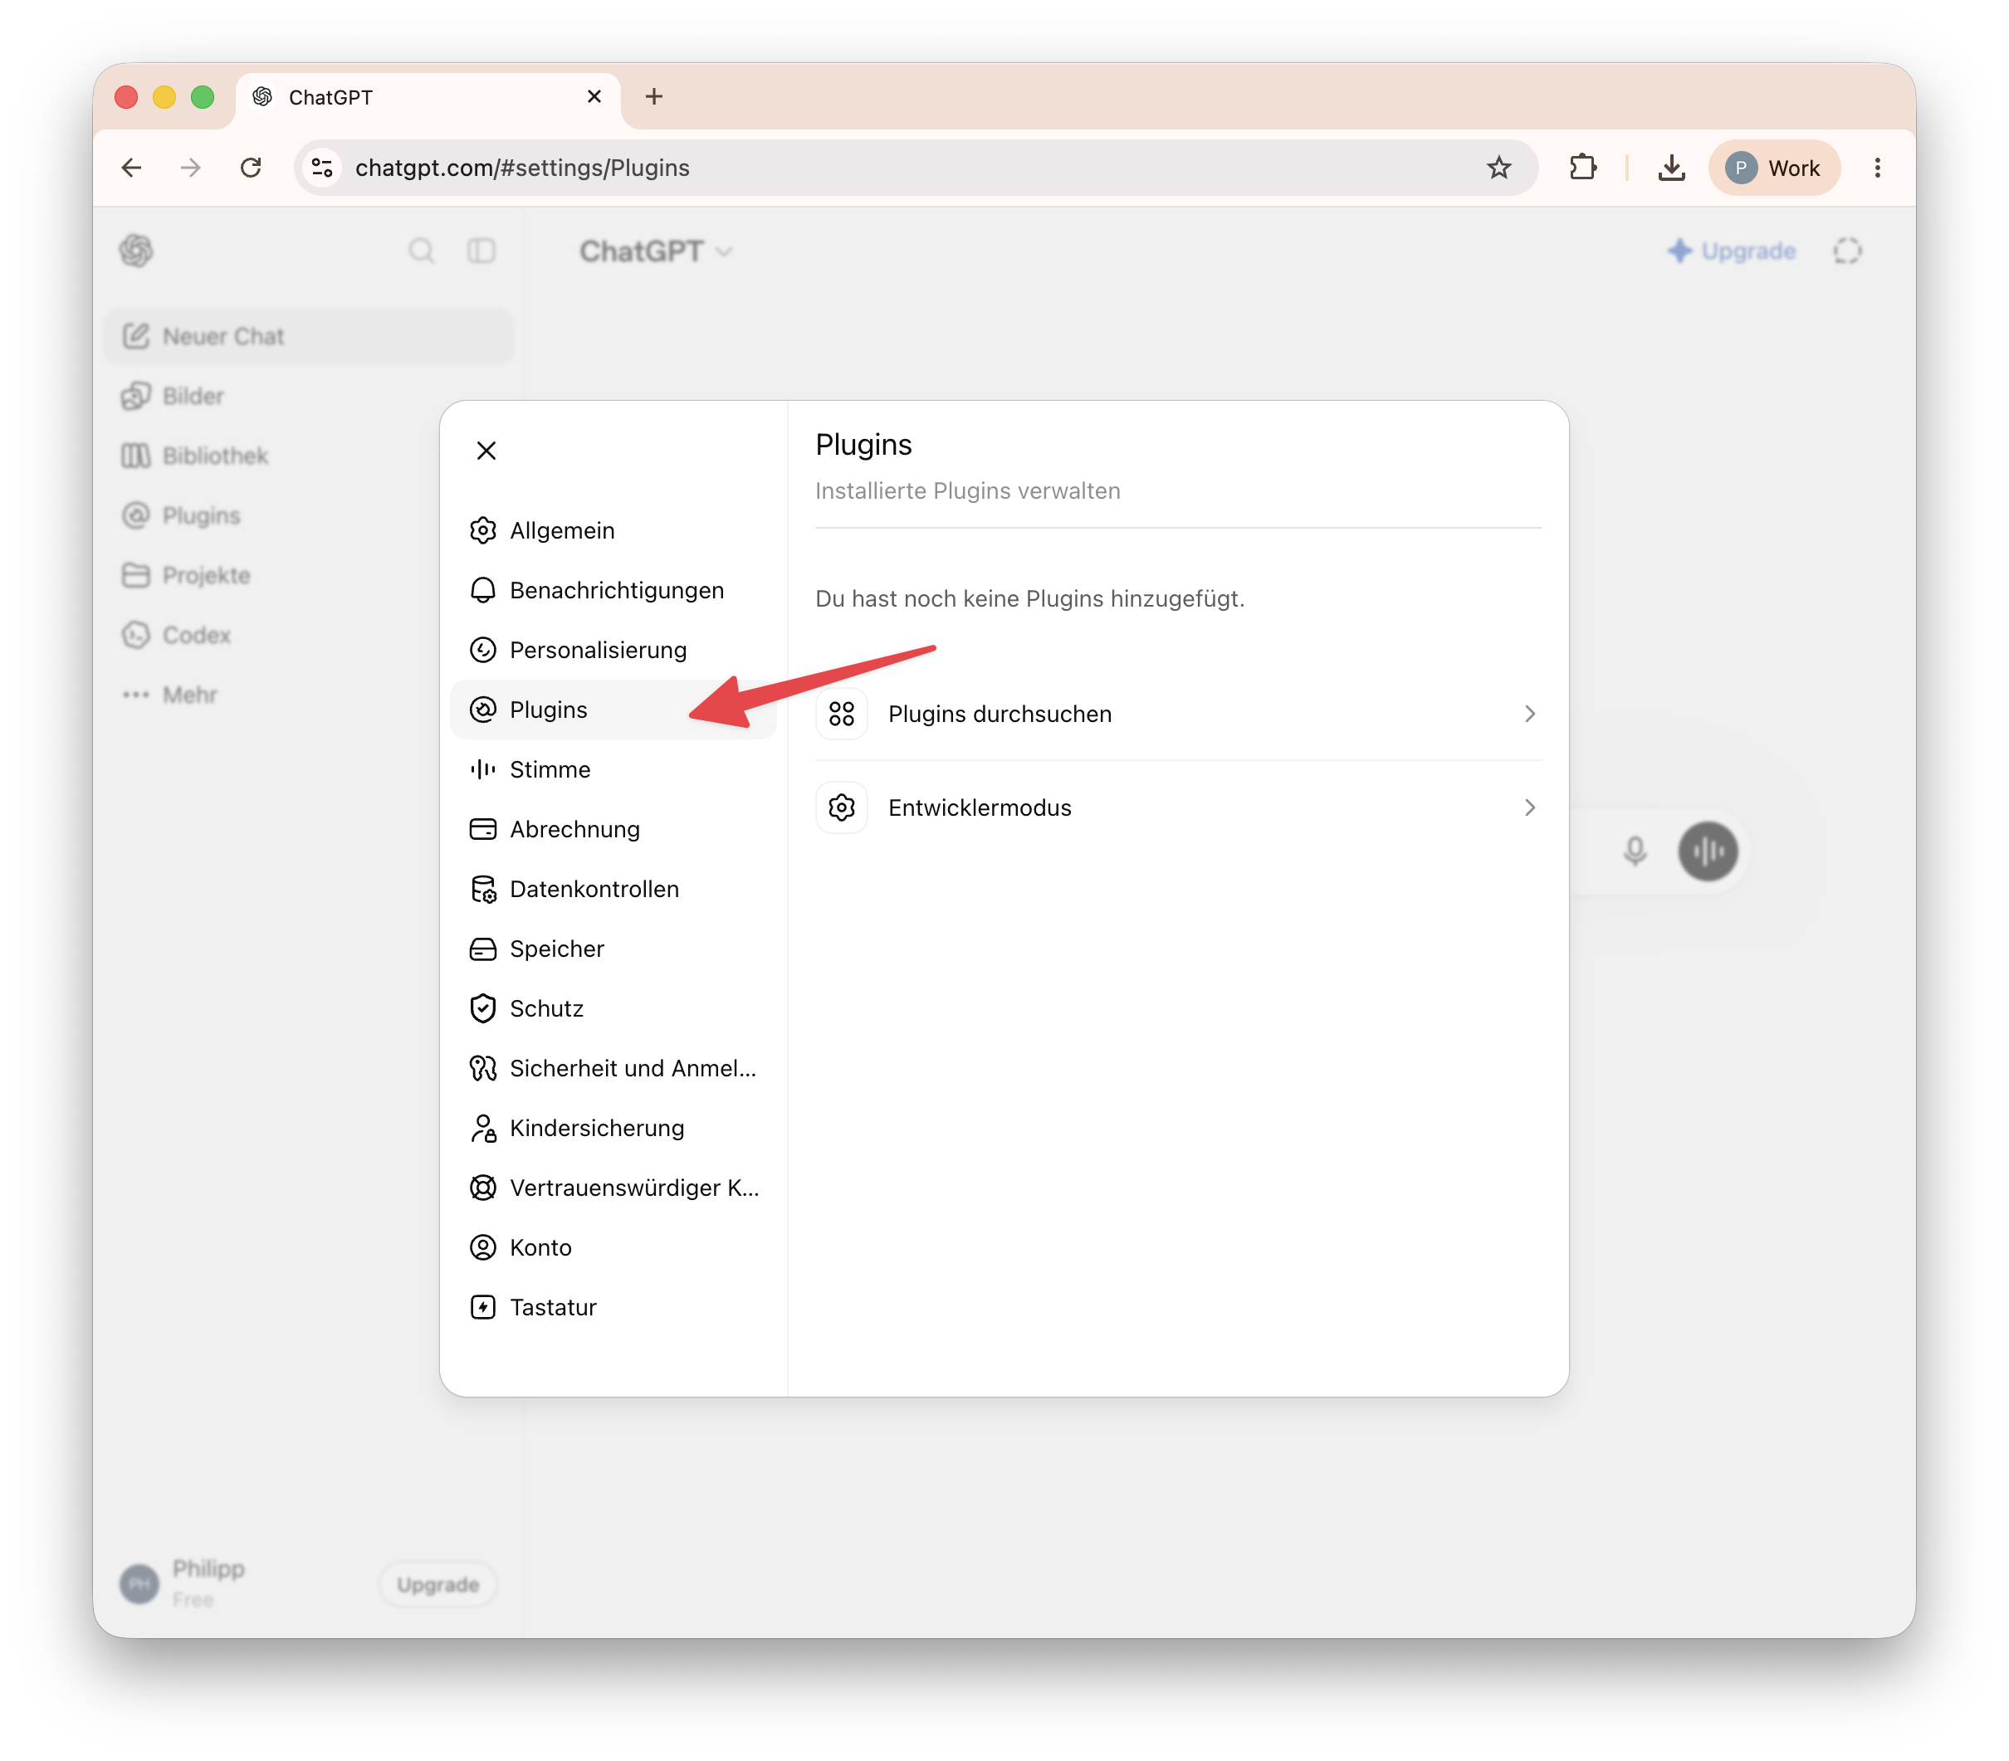Image resolution: width=2009 pixels, height=1761 pixels.
Task: Open site information icon in address bar
Action: tap(322, 168)
